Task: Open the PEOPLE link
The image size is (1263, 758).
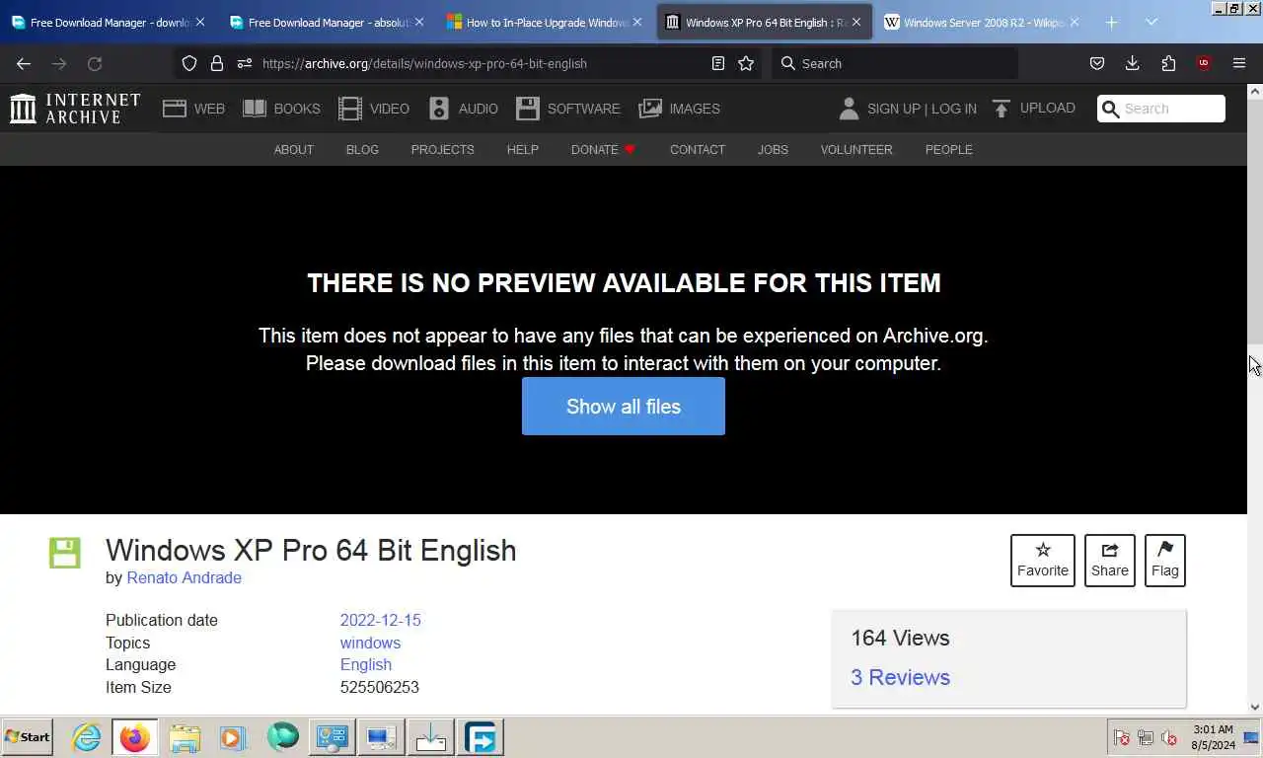Action: (948, 150)
